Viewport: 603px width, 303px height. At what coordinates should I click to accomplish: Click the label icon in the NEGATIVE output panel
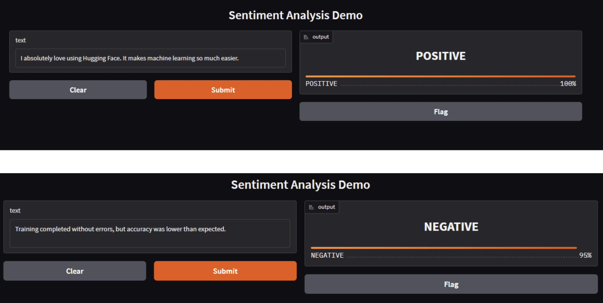(311, 207)
